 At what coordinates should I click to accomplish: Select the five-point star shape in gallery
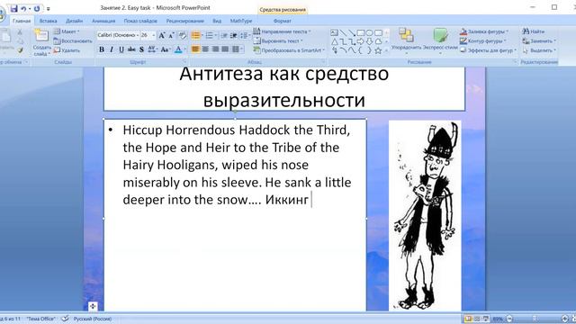pyautogui.click(x=378, y=50)
